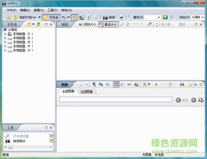Open the 编辑(E) menu
The image size is (207, 159).
tap(25, 10)
